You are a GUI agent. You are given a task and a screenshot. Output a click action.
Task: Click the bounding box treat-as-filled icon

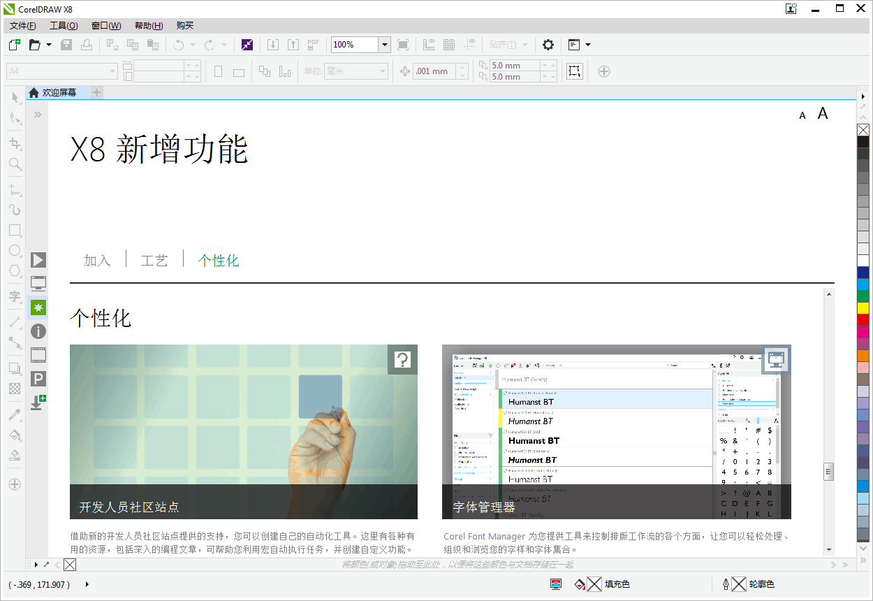574,71
